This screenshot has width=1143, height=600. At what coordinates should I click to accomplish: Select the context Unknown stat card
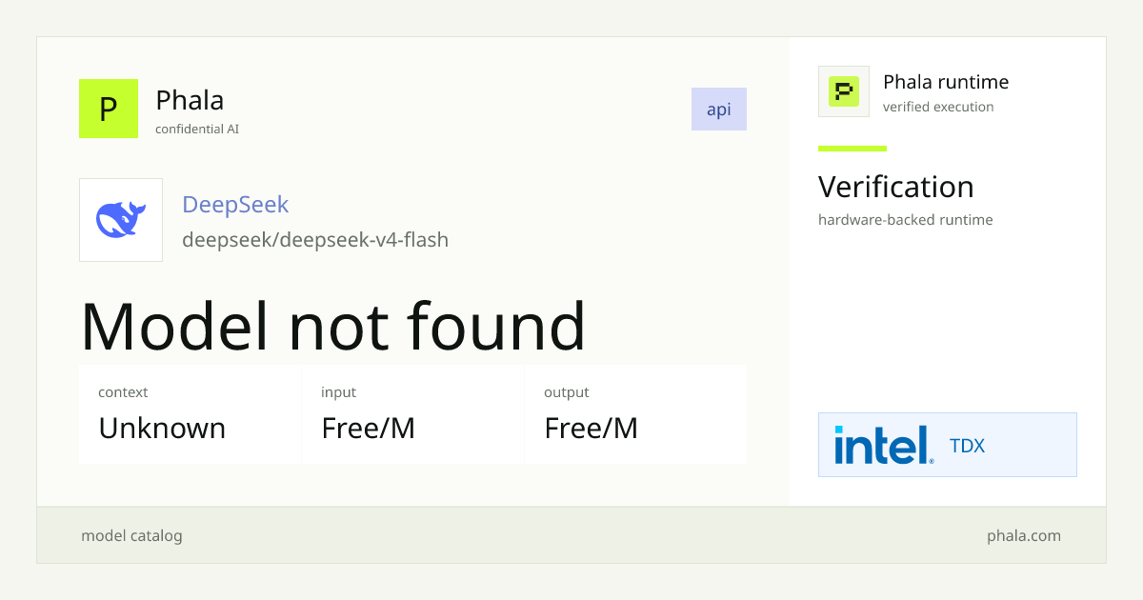[x=190, y=414]
